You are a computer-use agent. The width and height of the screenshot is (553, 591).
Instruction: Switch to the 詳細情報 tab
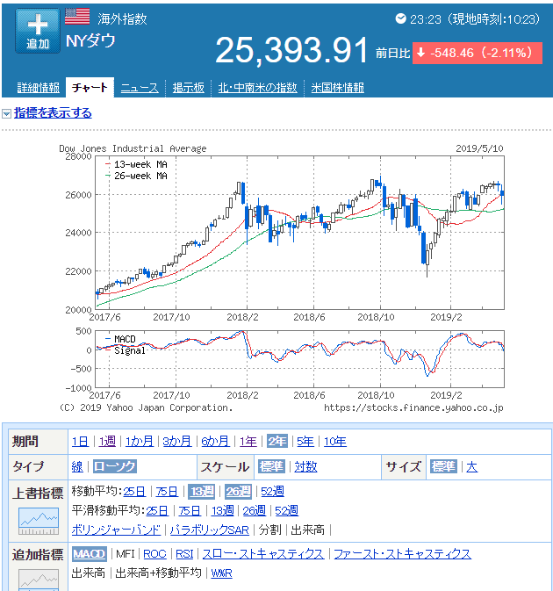tap(38, 88)
